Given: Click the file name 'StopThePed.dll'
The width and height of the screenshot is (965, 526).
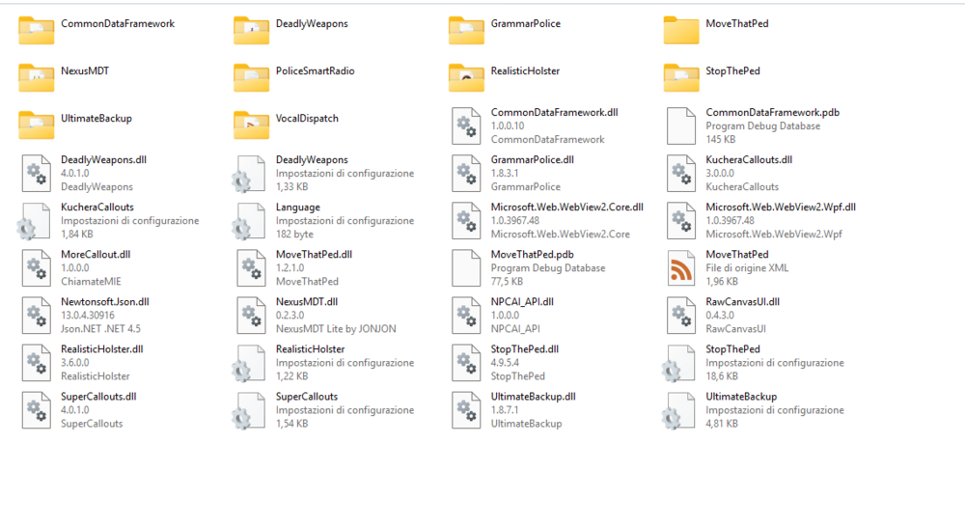Looking at the screenshot, I should click(525, 349).
